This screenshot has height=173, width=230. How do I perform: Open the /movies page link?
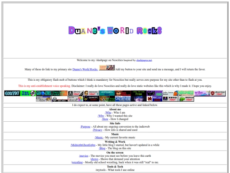click(83, 156)
